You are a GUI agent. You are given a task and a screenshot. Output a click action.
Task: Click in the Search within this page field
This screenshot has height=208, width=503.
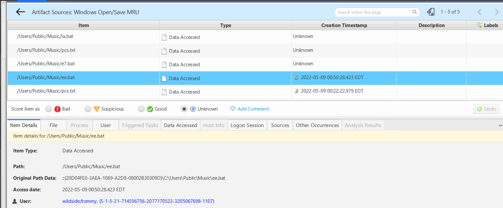[x=373, y=12]
